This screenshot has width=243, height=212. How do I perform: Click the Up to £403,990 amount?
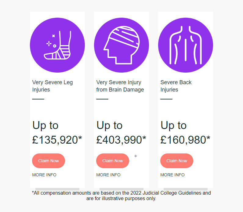tap(121, 132)
